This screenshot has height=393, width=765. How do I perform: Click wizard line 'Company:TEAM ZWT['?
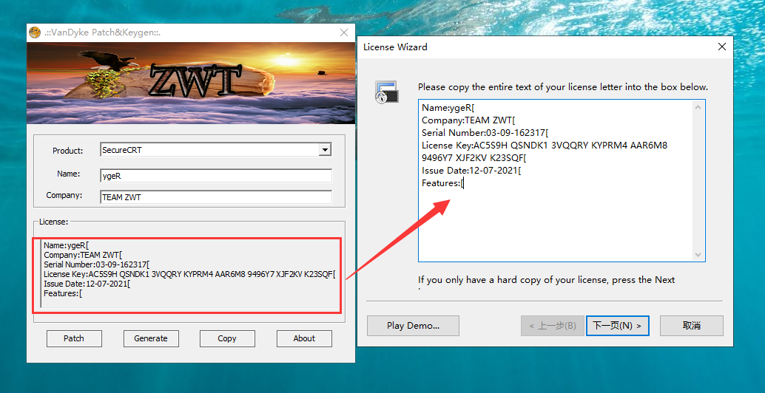(x=469, y=120)
